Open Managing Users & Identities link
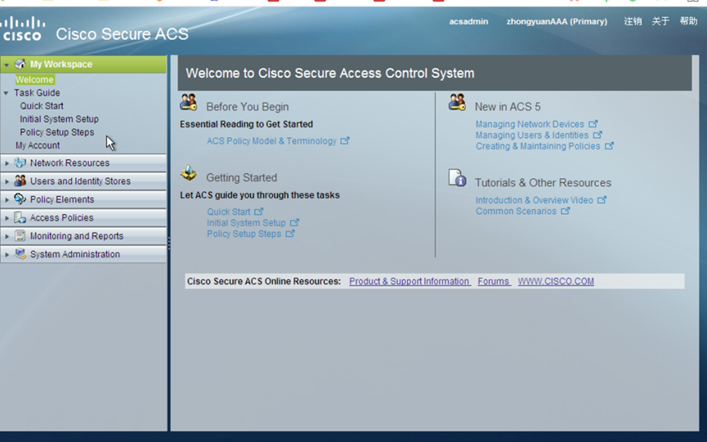This screenshot has height=442, width=707. [532, 135]
